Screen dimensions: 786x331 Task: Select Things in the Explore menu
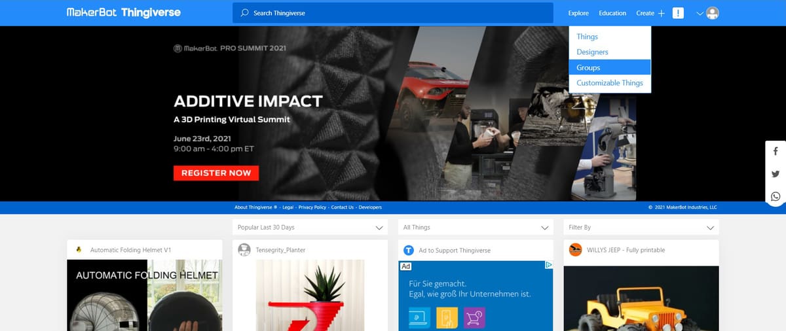coord(610,37)
